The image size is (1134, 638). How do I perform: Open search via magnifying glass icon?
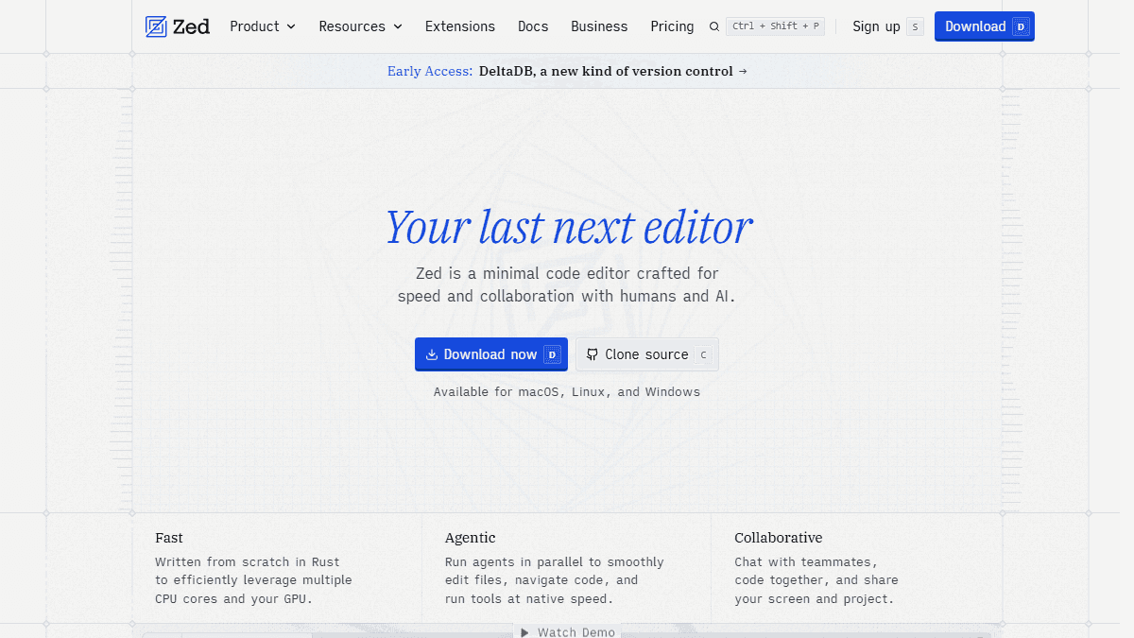click(714, 26)
